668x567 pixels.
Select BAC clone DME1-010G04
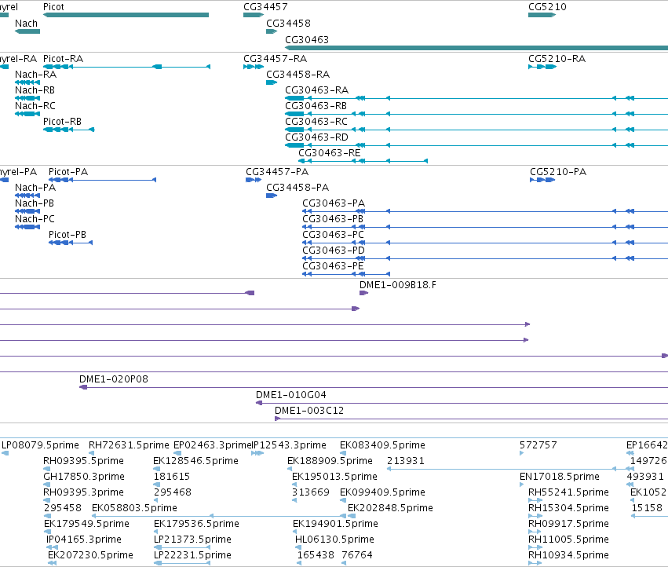click(462, 403)
